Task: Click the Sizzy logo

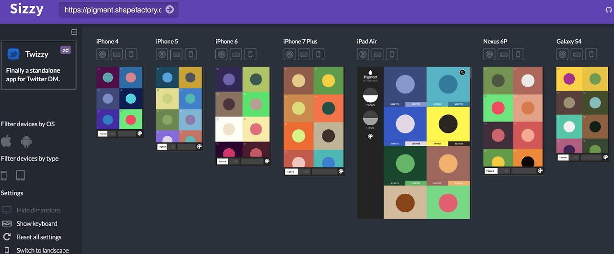Action: [x=27, y=9]
